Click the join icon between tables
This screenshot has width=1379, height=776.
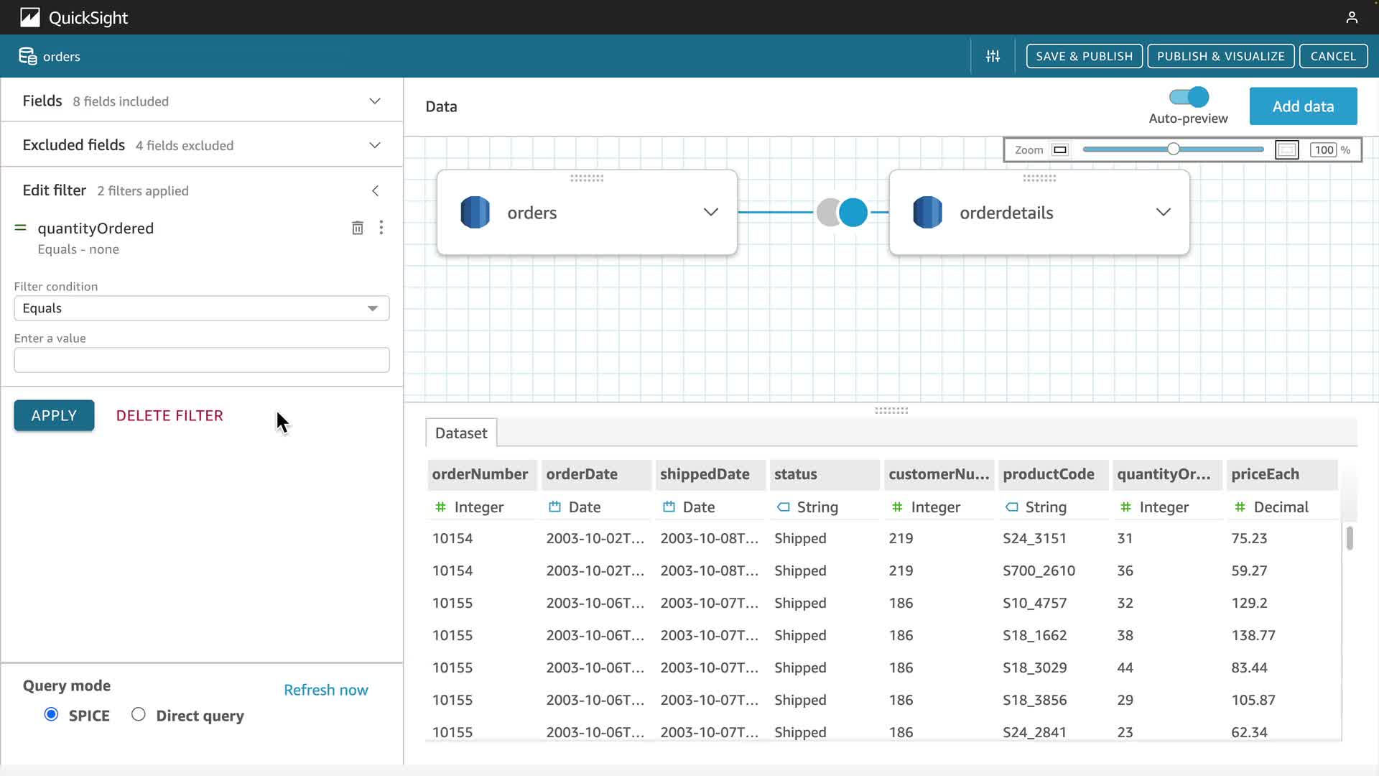tap(842, 213)
